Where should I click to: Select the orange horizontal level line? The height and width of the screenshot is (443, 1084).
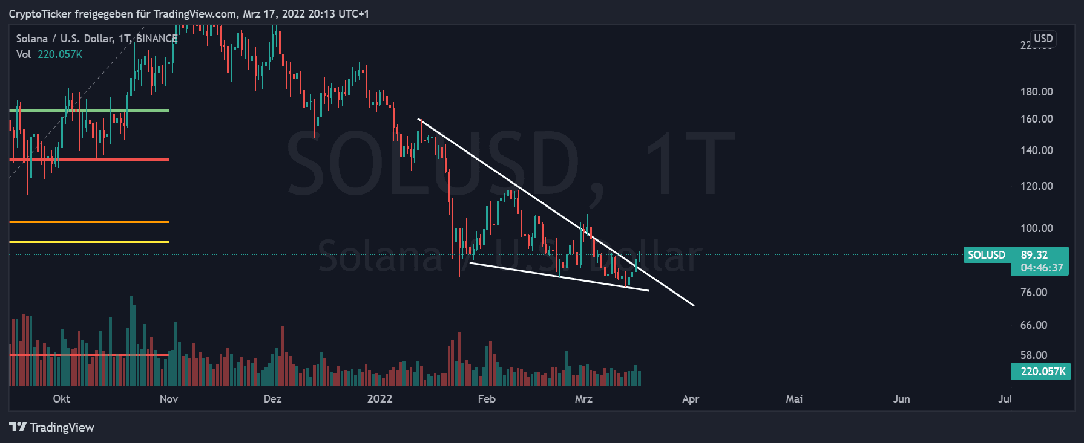(x=89, y=222)
